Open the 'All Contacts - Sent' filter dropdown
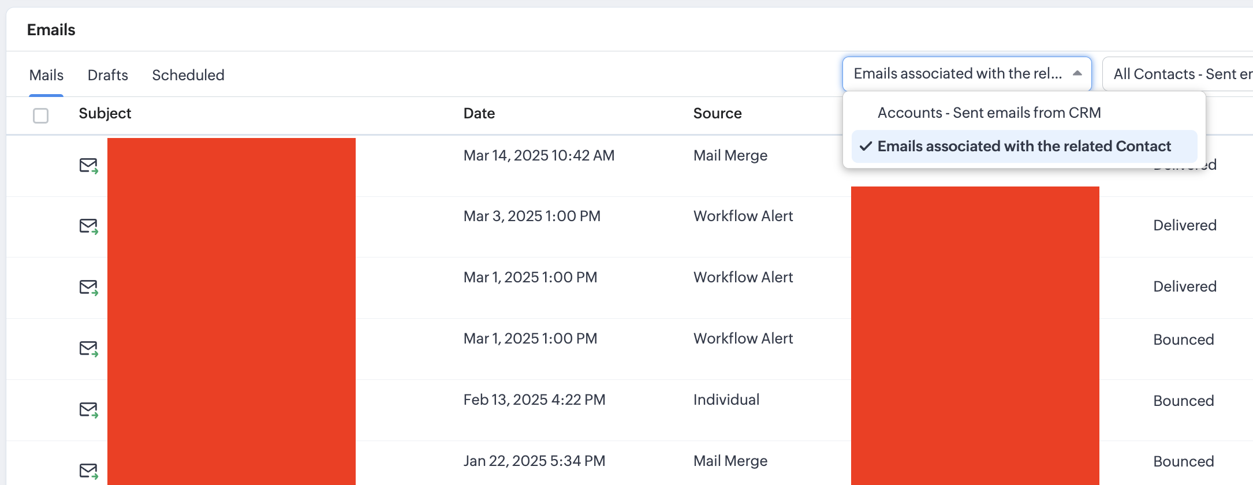Image resolution: width=1253 pixels, height=485 pixels. click(1178, 74)
